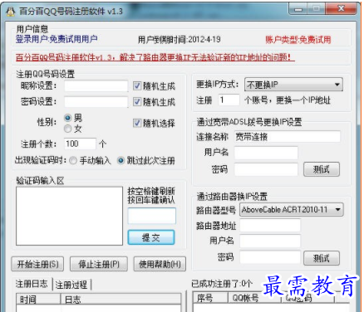Toggle random generation for password

[x=137, y=102]
